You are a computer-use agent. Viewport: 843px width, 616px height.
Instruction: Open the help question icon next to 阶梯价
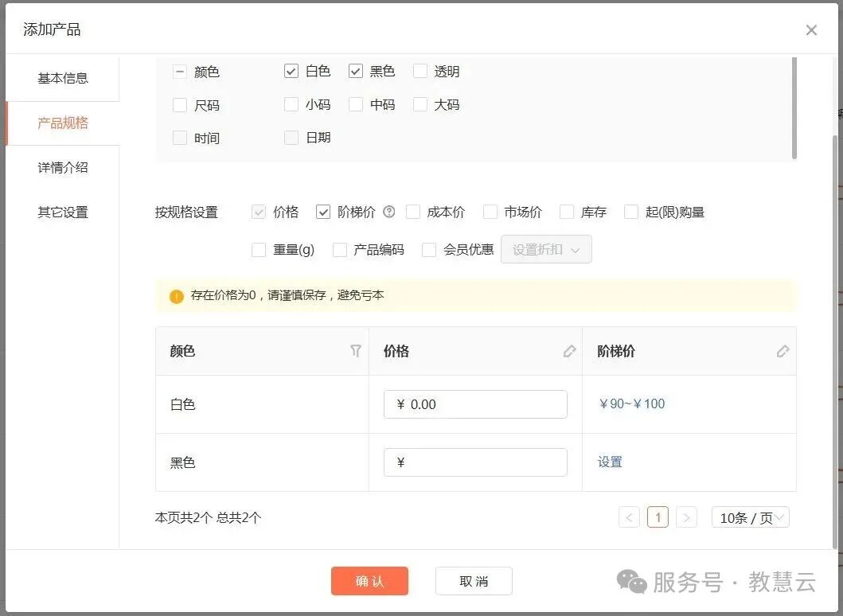[x=388, y=212]
